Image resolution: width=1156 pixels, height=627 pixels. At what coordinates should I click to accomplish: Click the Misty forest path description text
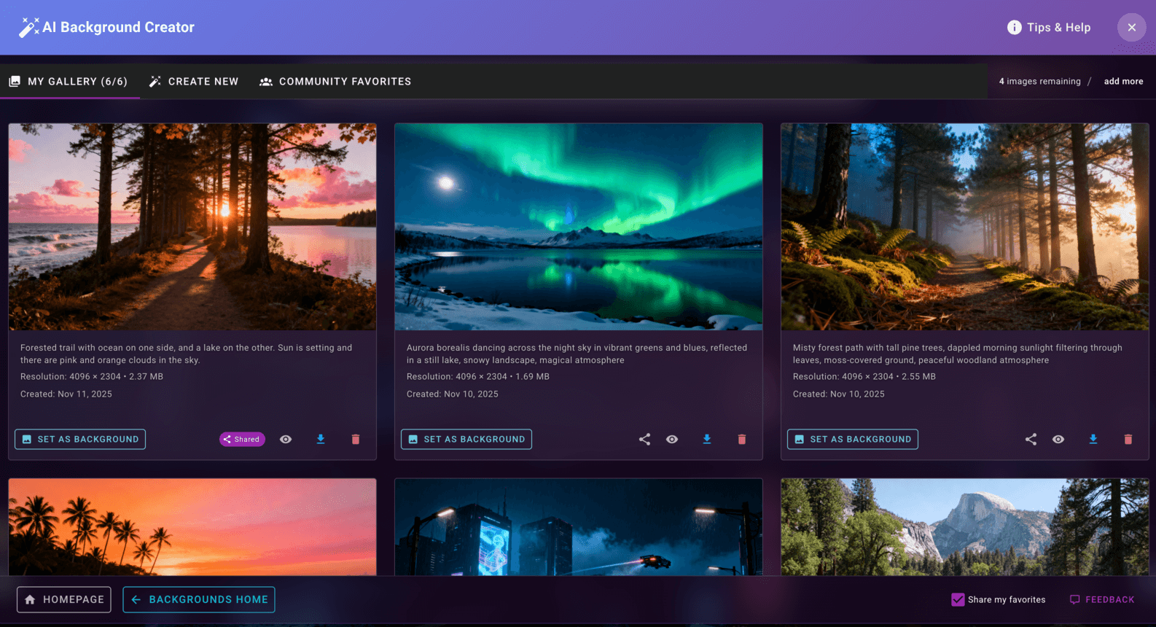click(x=958, y=354)
